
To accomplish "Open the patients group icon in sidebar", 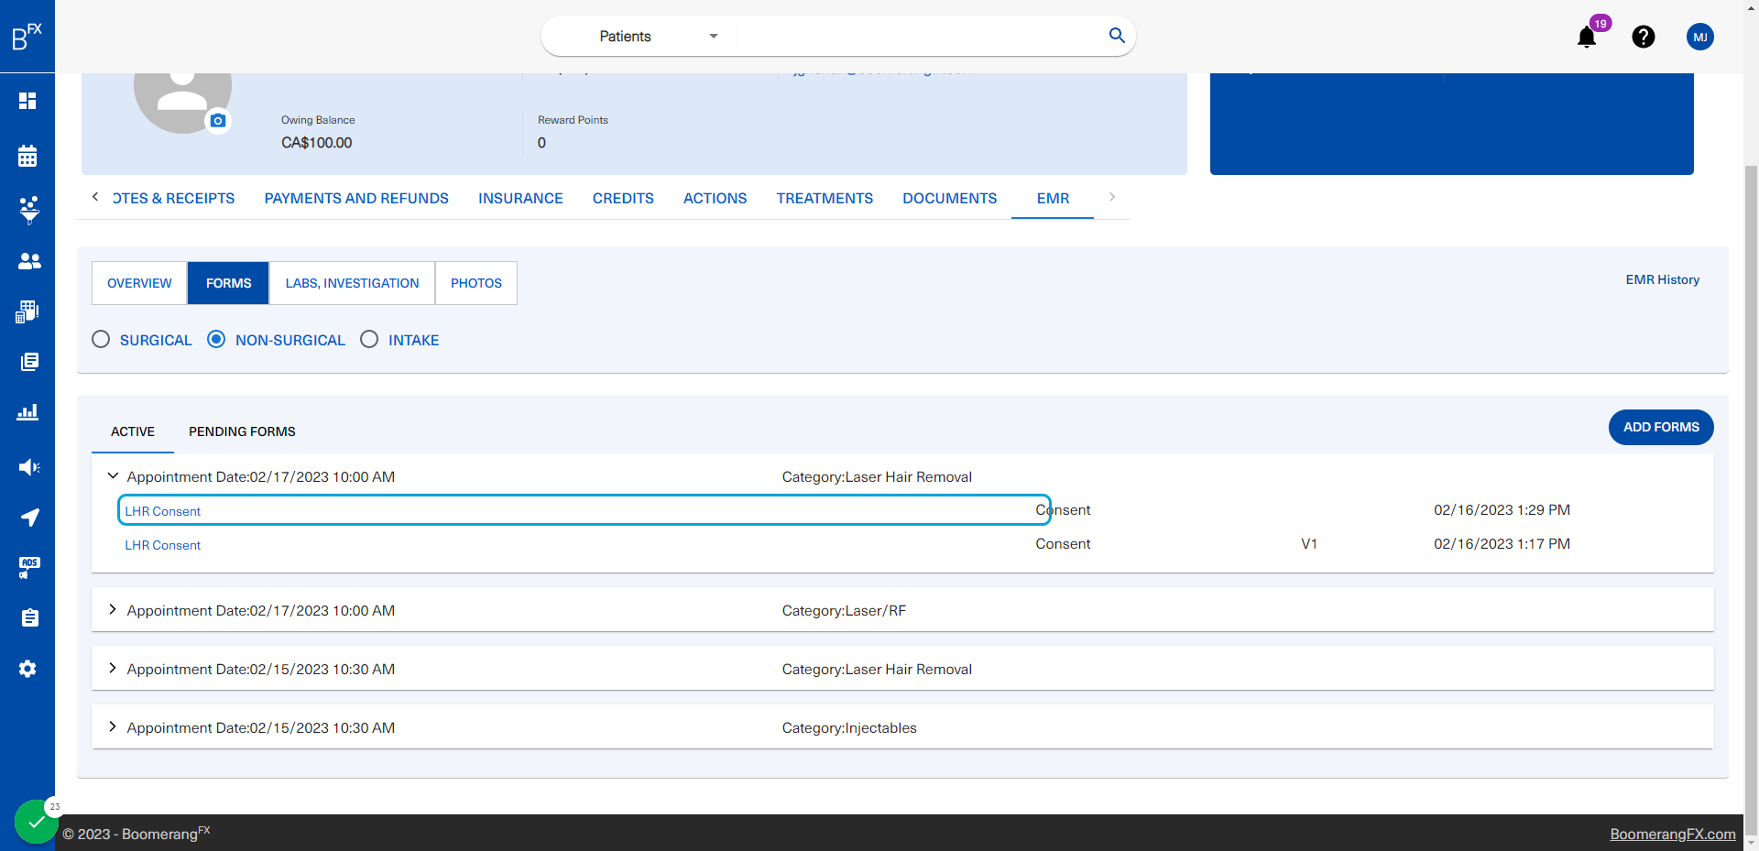I will coord(29,261).
